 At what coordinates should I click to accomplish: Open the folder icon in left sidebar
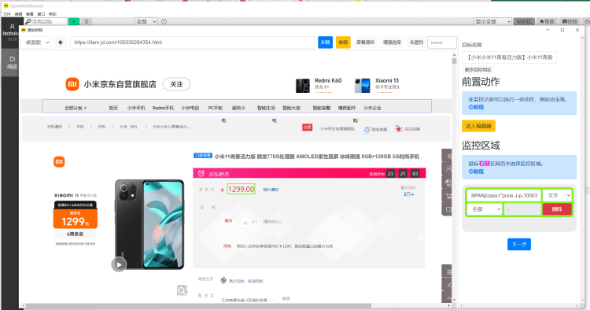pos(12,59)
